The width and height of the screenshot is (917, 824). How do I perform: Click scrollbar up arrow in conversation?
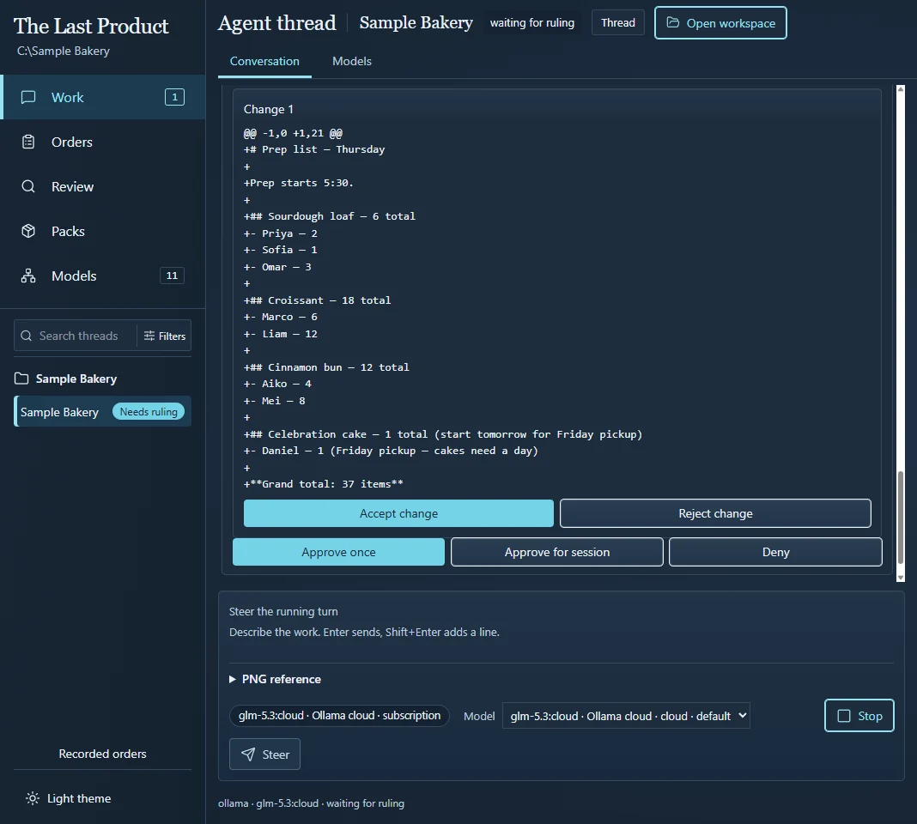(x=901, y=89)
